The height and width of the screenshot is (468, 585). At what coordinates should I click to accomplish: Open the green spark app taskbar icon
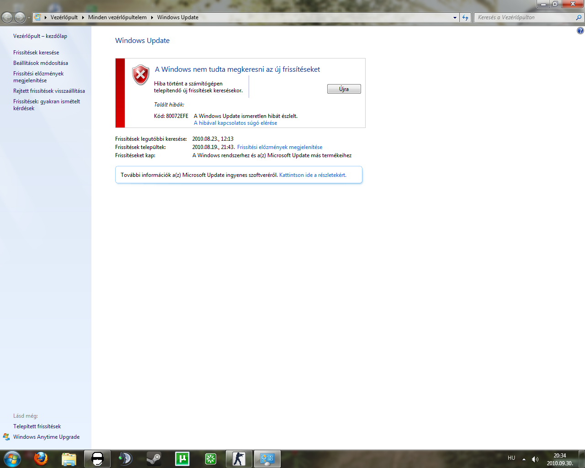pyautogui.click(x=211, y=458)
